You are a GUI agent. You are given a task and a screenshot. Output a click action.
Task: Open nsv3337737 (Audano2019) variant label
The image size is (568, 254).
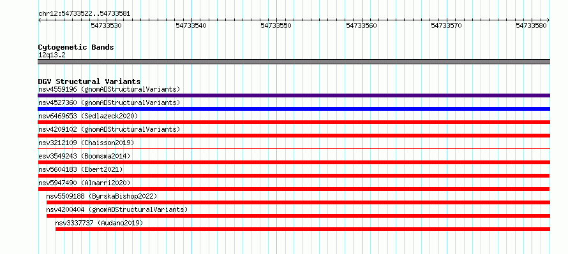pos(100,223)
